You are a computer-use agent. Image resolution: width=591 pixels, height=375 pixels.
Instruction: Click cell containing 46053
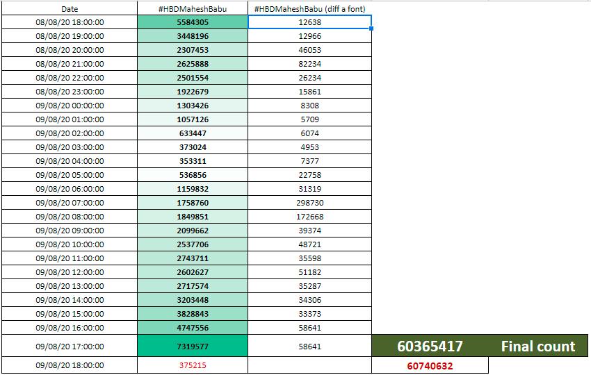coord(309,50)
